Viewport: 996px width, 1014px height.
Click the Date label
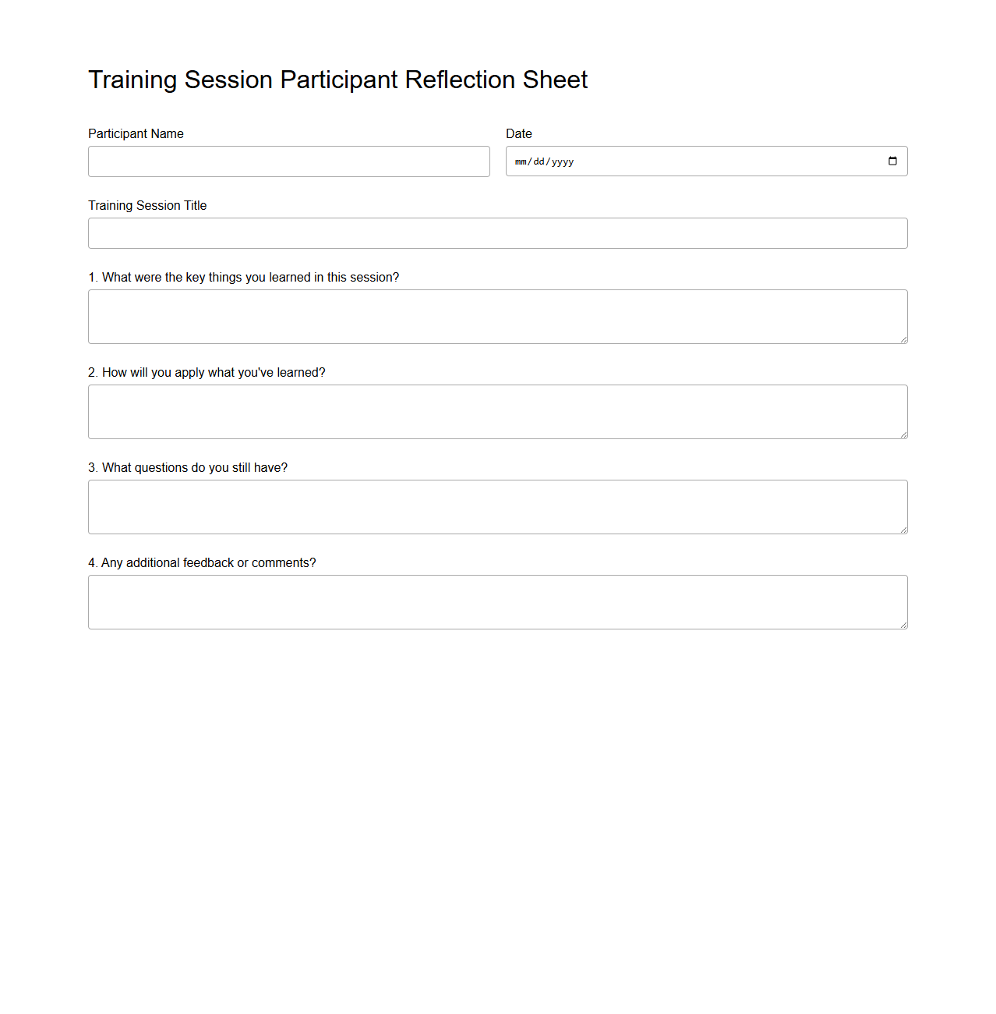(x=518, y=133)
